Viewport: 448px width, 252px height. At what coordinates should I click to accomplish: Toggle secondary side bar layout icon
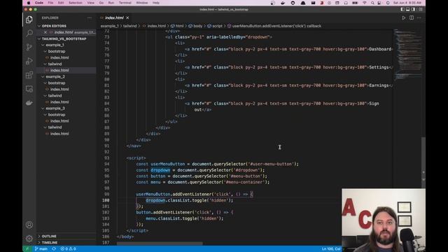(413, 9)
